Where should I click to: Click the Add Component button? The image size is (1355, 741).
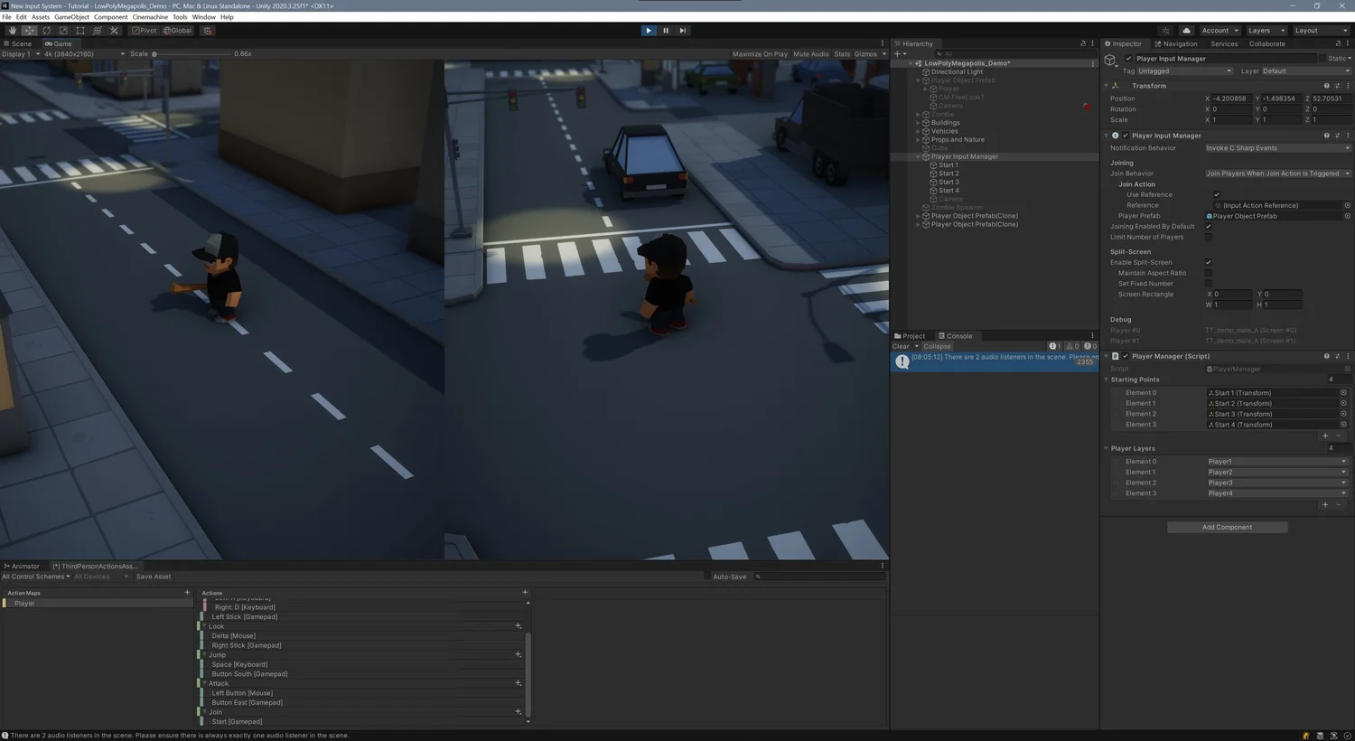pyautogui.click(x=1227, y=527)
